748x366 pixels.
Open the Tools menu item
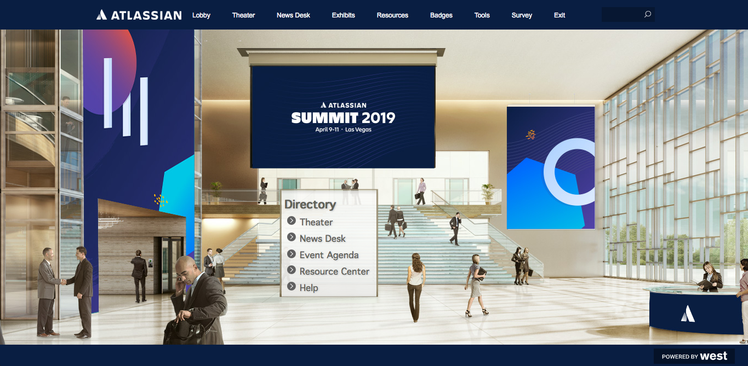coord(482,15)
